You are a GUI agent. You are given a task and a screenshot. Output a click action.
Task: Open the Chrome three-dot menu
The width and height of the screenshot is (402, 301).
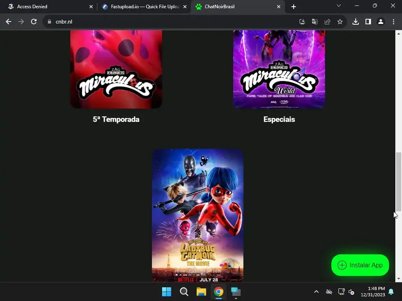(393, 22)
